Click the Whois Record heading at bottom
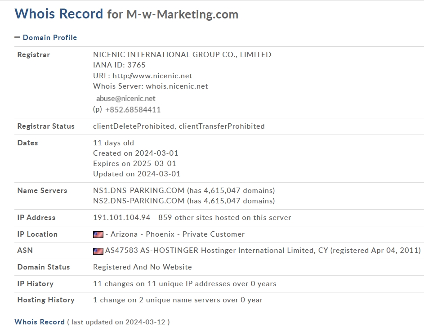Image resolution: width=424 pixels, height=328 pixels. point(40,322)
